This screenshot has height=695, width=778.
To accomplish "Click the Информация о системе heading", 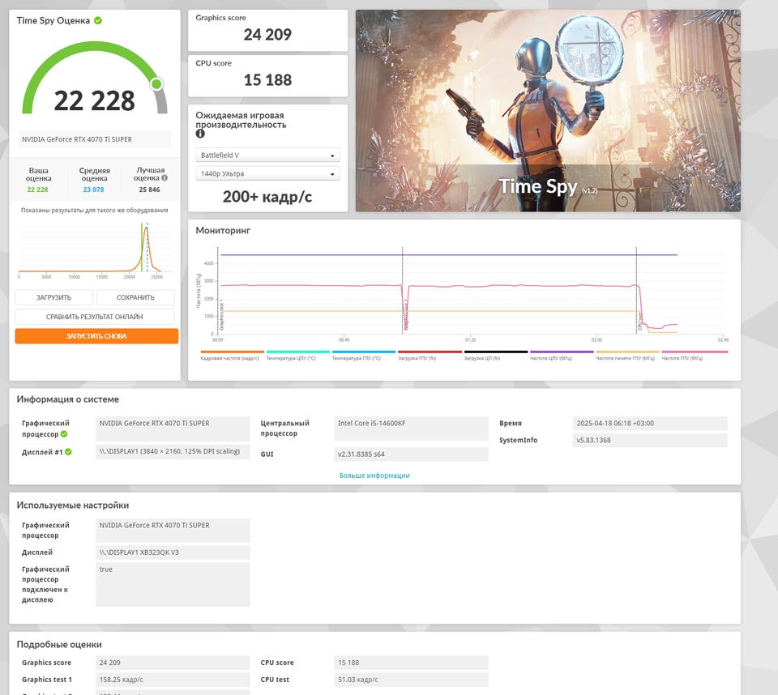I will [x=67, y=399].
